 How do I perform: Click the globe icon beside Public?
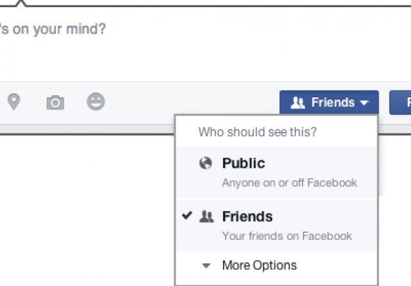(x=206, y=164)
